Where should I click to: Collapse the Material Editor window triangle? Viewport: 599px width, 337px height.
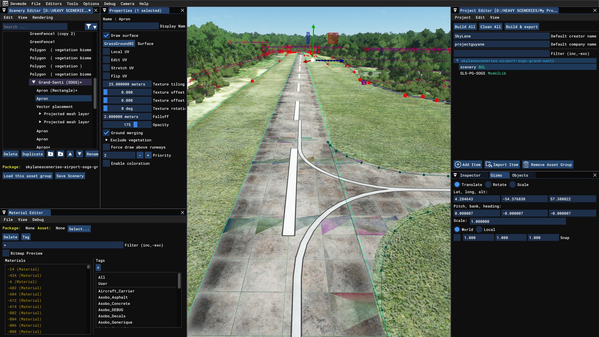point(4,212)
